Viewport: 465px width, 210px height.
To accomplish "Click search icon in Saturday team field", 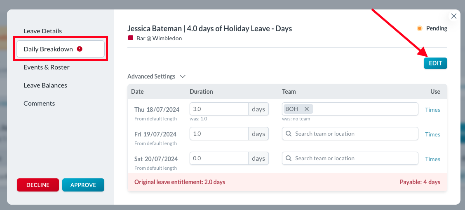I will tap(289, 158).
